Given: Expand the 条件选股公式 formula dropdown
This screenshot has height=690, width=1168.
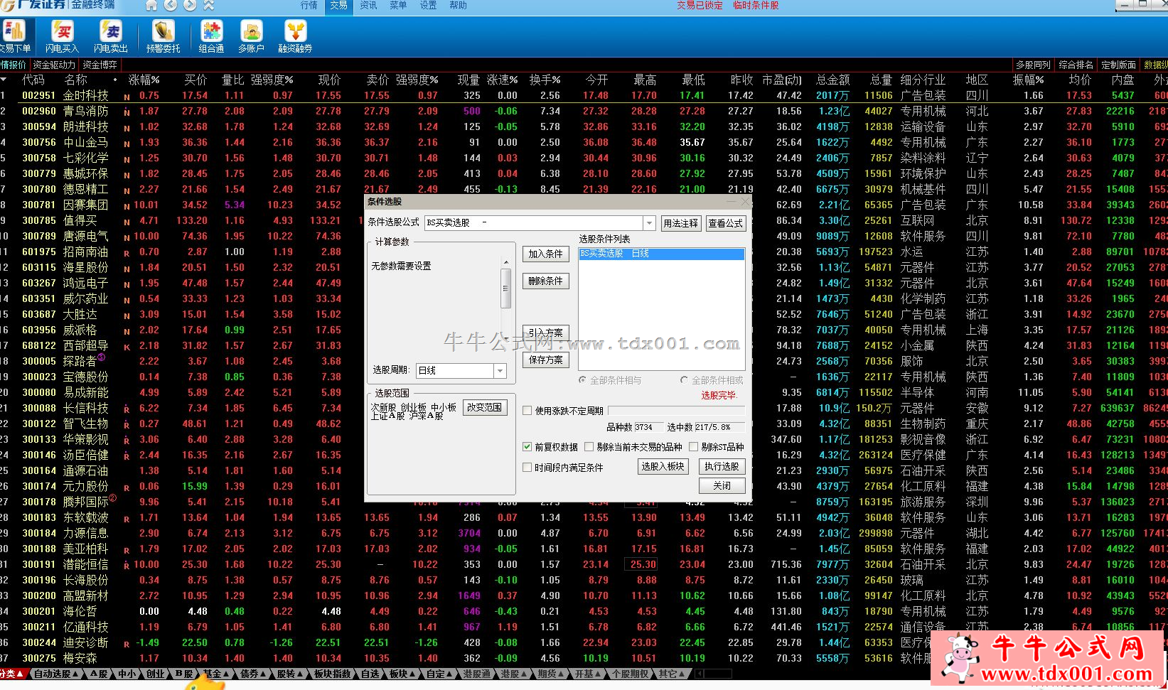Looking at the screenshot, I should (x=649, y=223).
